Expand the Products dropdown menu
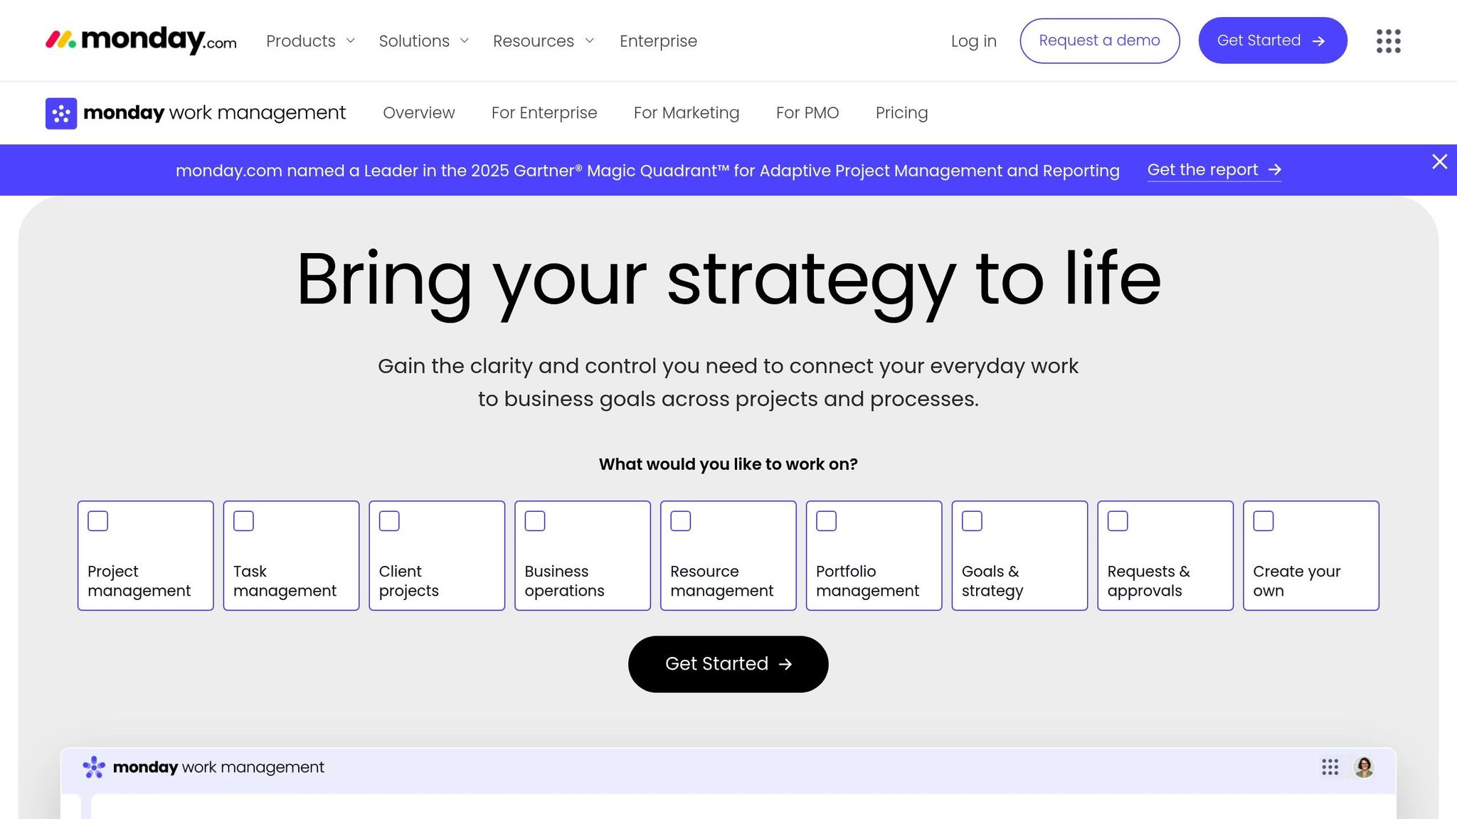Image resolution: width=1457 pixels, height=819 pixels. click(x=310, y=41)
